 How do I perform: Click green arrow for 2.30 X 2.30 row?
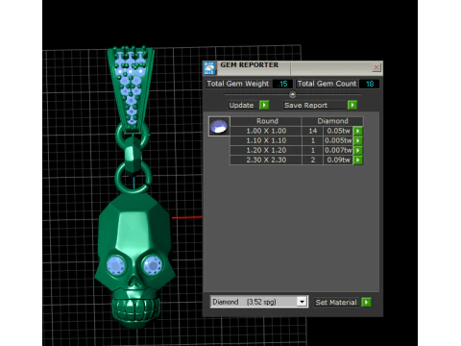point(358,160)
